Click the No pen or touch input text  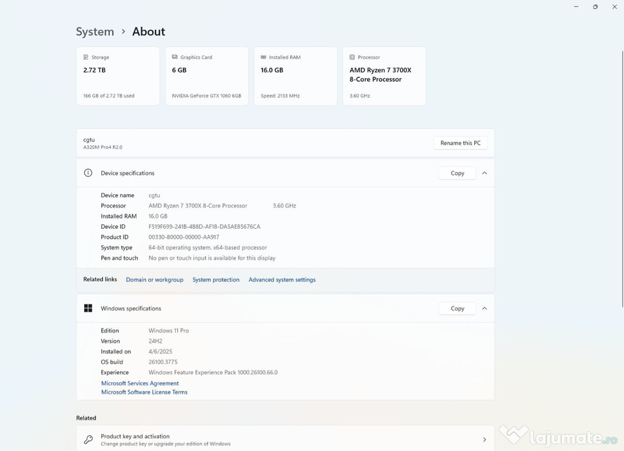(x=212, y=258)
